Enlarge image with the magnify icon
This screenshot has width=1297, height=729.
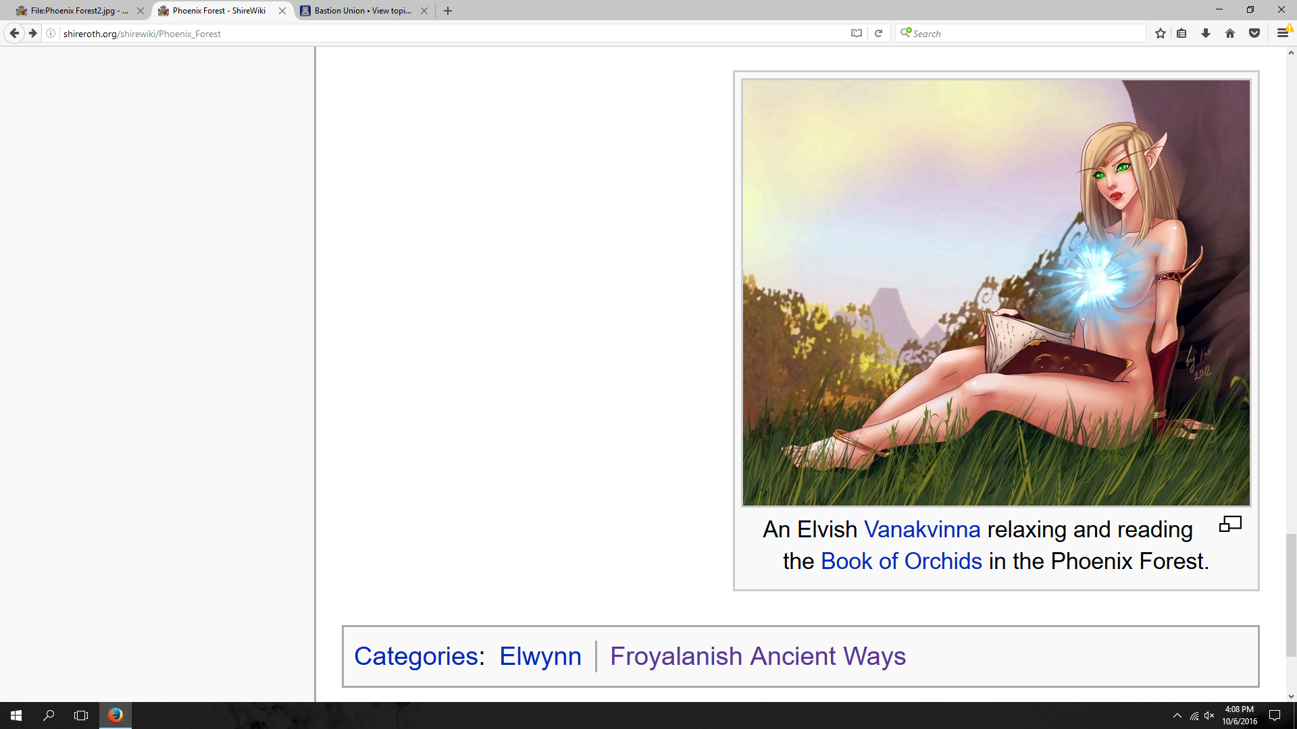(x=1230, y=524)
